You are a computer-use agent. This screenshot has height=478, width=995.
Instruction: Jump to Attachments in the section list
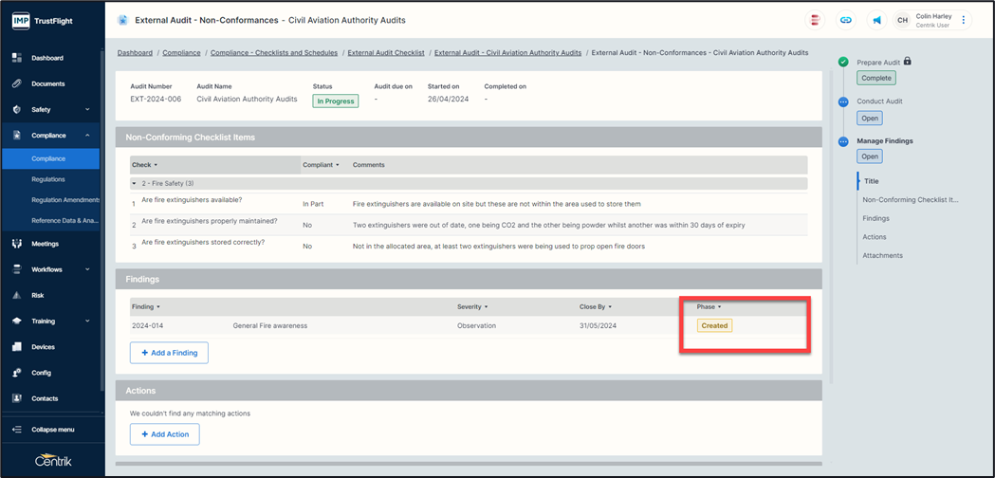(x=882, y=255)
